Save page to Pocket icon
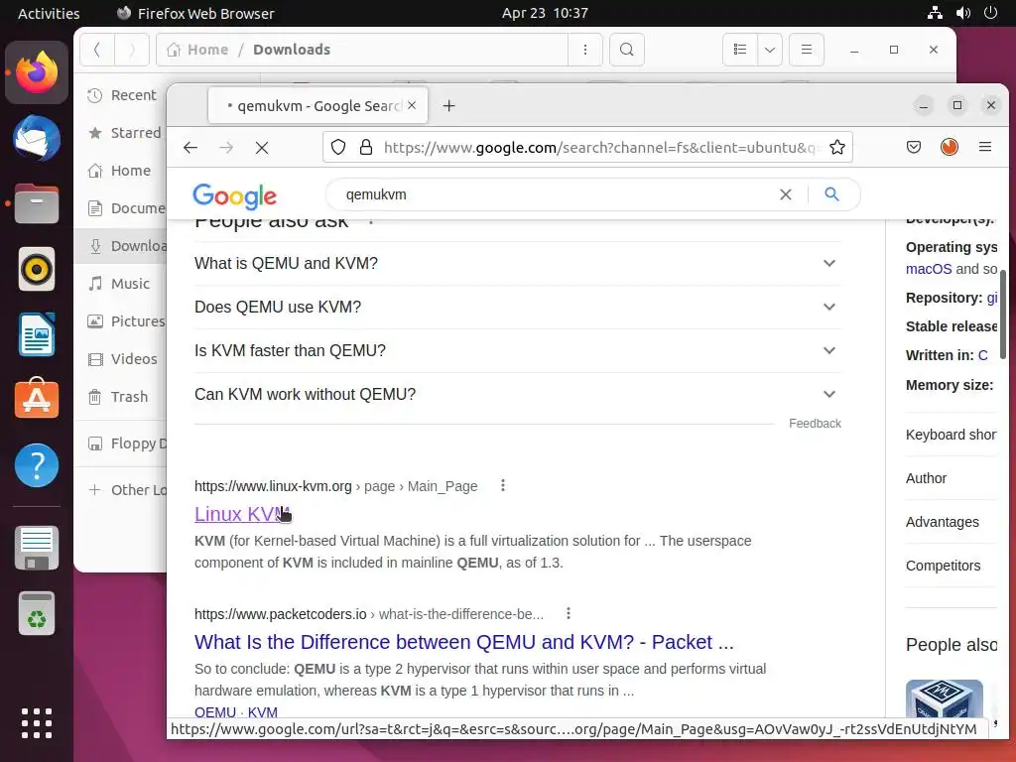1016x762 pixels. [x=914, y=147]
